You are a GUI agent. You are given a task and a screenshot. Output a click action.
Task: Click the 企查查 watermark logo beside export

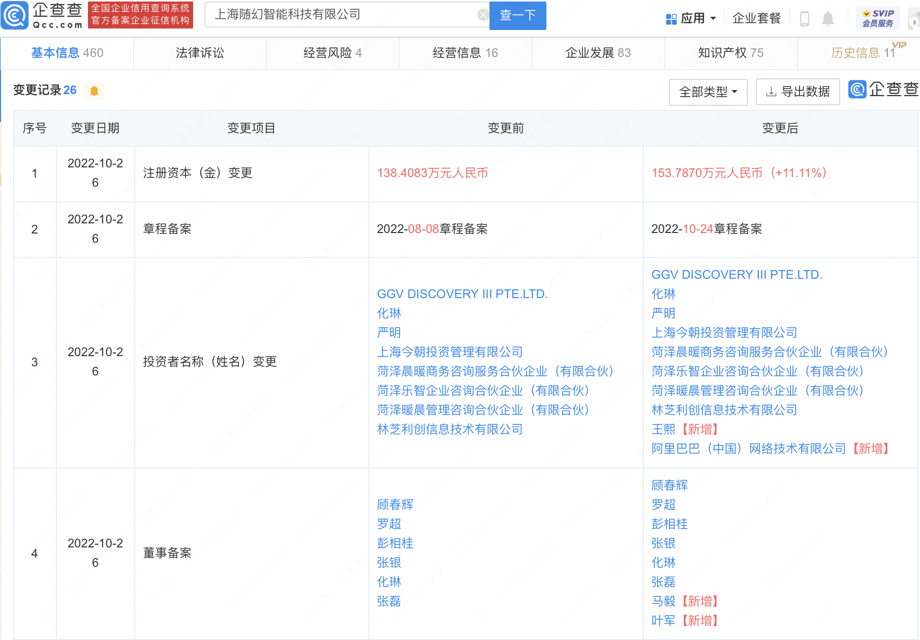(x=884, y=90)
